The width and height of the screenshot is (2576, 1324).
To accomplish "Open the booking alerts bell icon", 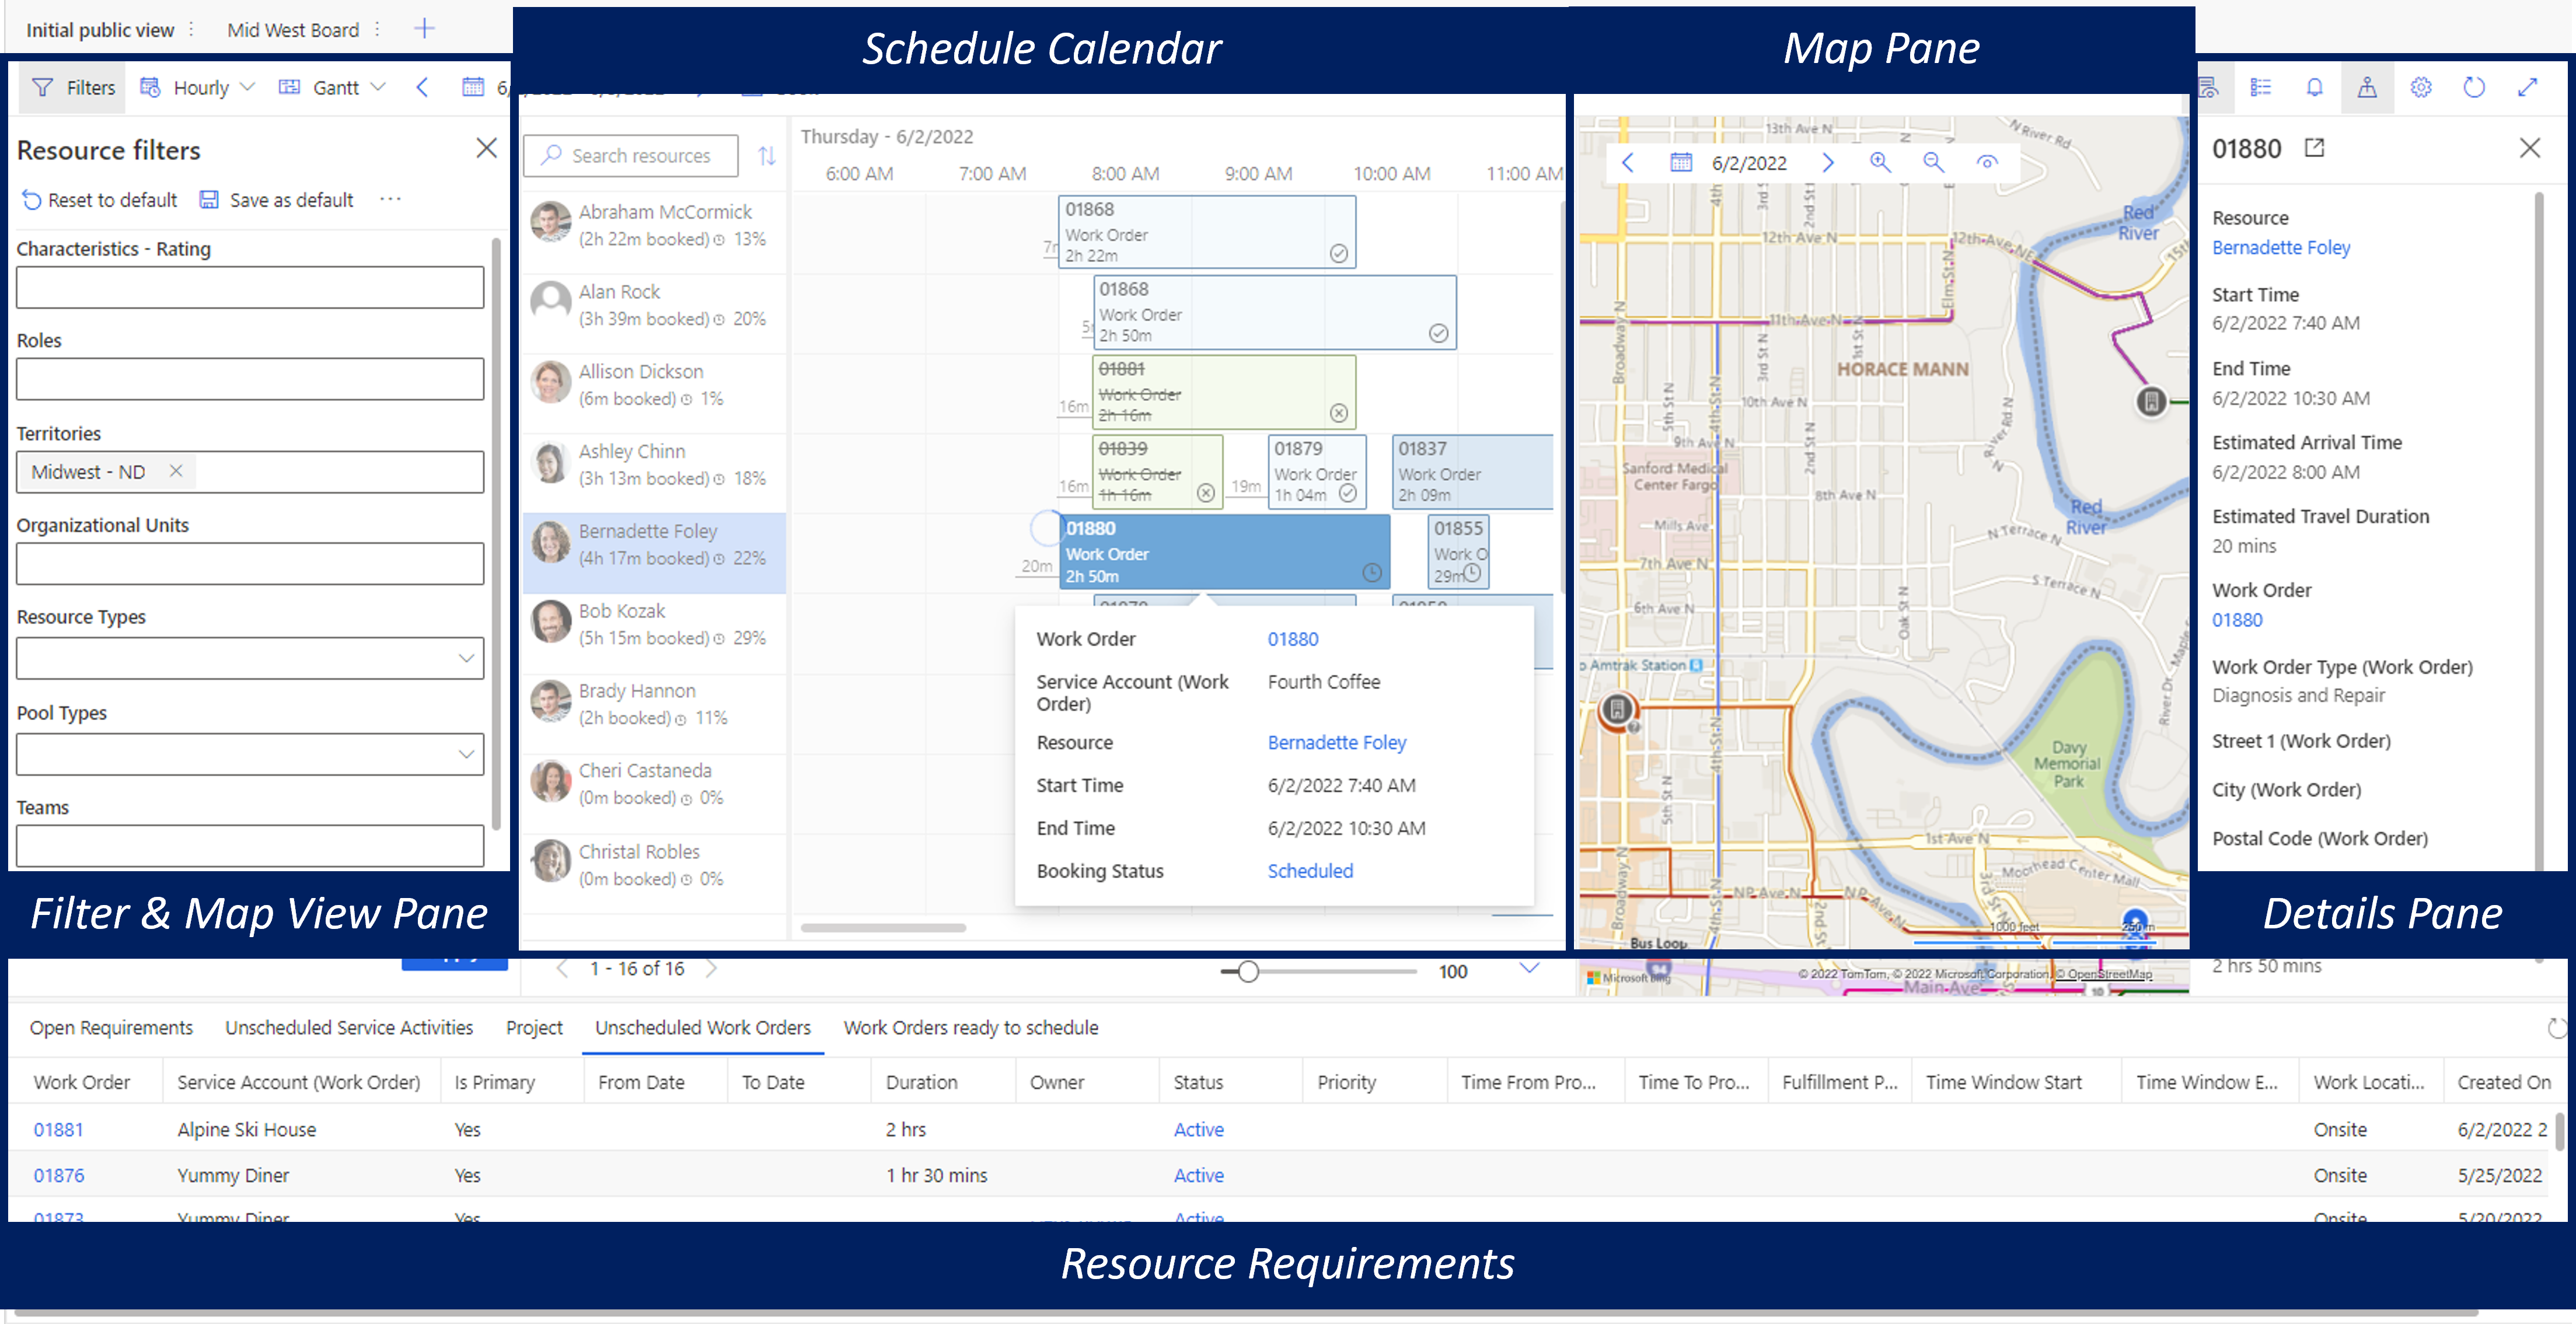I will (x=2314, y=88).
